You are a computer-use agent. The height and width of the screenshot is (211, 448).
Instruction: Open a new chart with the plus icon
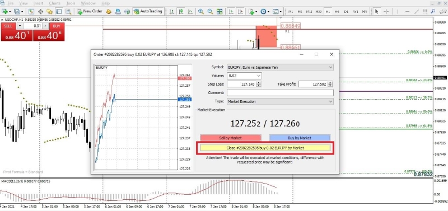[4, 11]
